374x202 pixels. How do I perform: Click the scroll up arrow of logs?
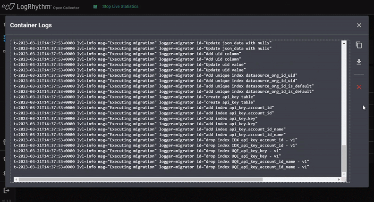click(x=344, y=43)
